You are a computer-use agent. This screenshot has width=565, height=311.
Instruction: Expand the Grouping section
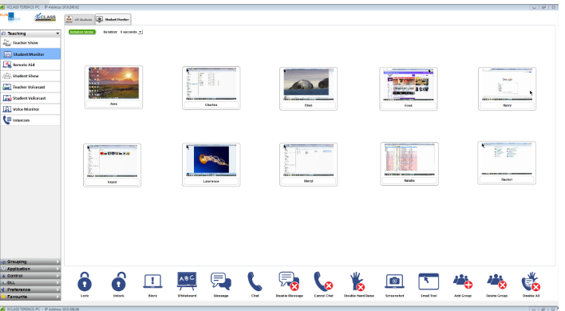(x=30, y=262)
